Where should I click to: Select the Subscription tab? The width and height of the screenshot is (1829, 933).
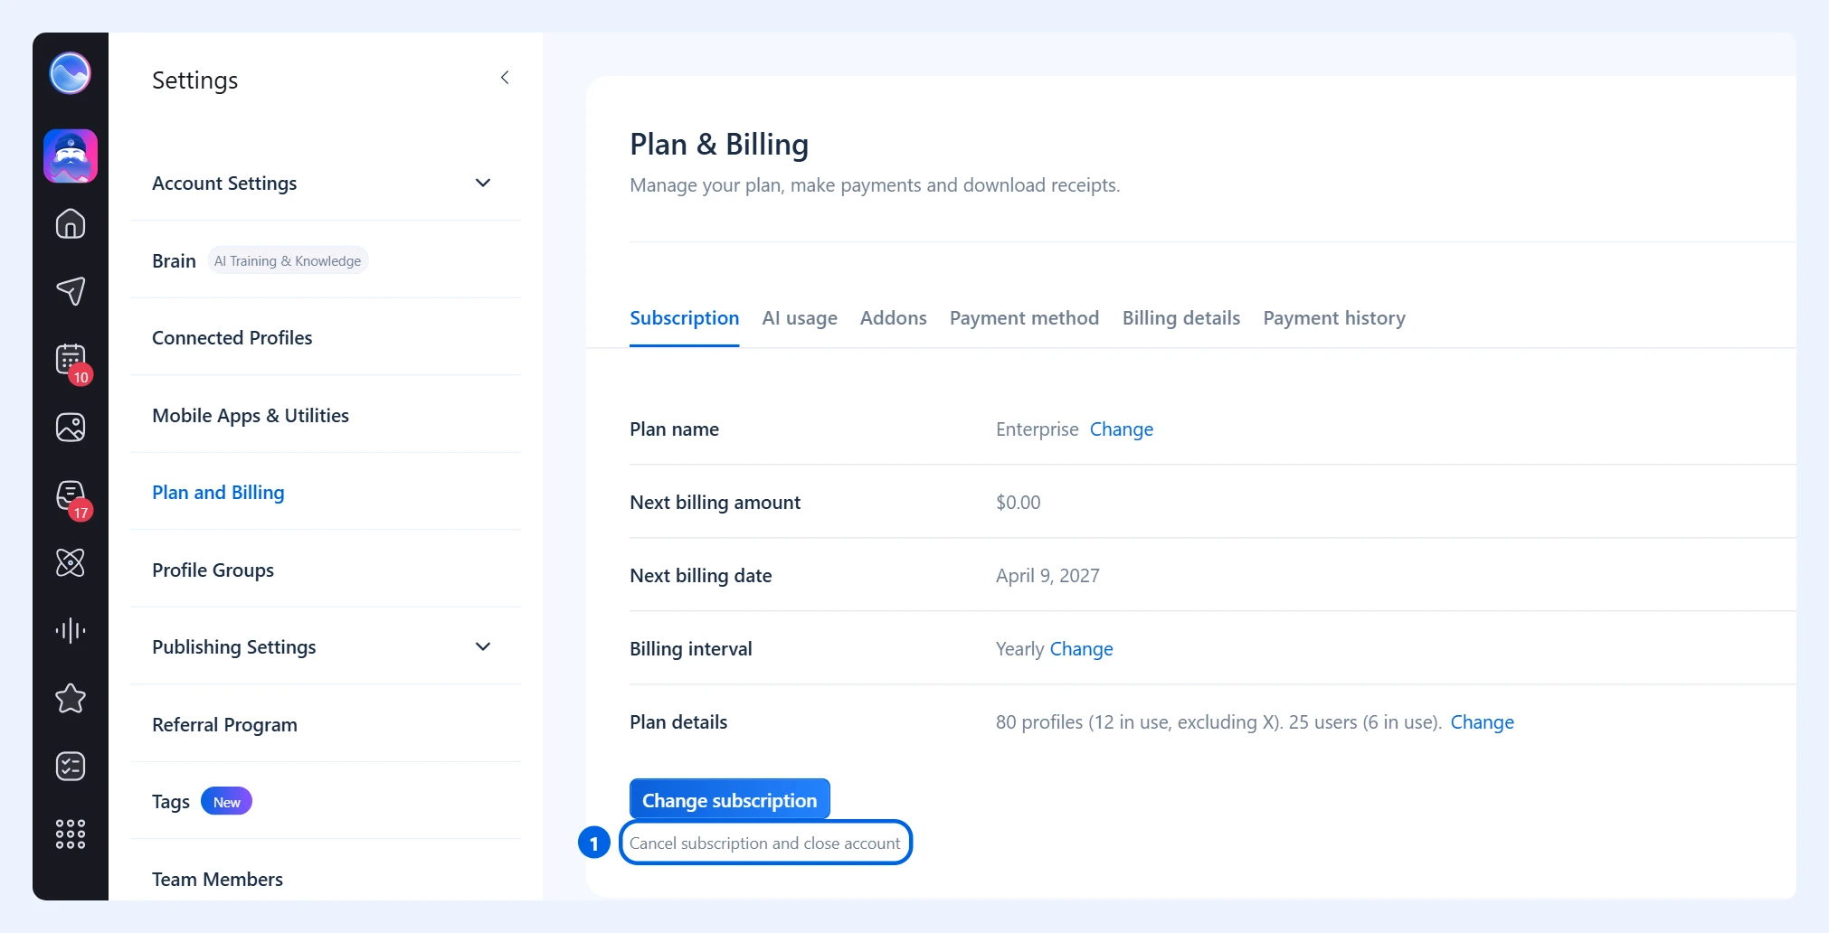[684, 318]
